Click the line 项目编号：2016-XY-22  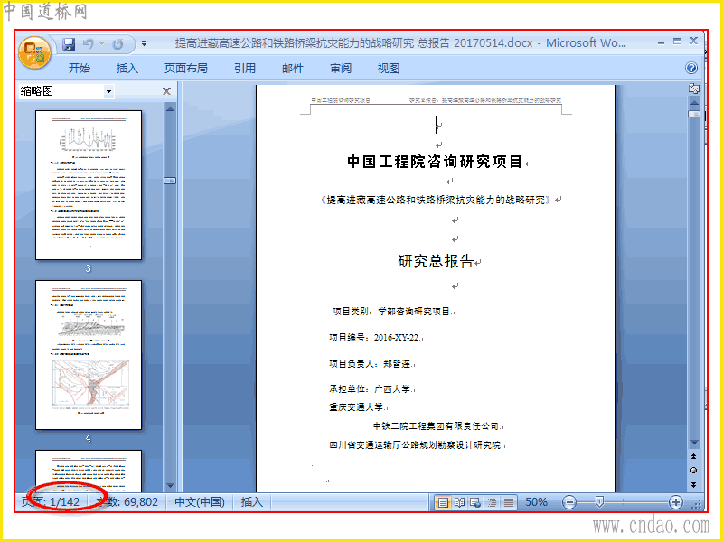374,338
